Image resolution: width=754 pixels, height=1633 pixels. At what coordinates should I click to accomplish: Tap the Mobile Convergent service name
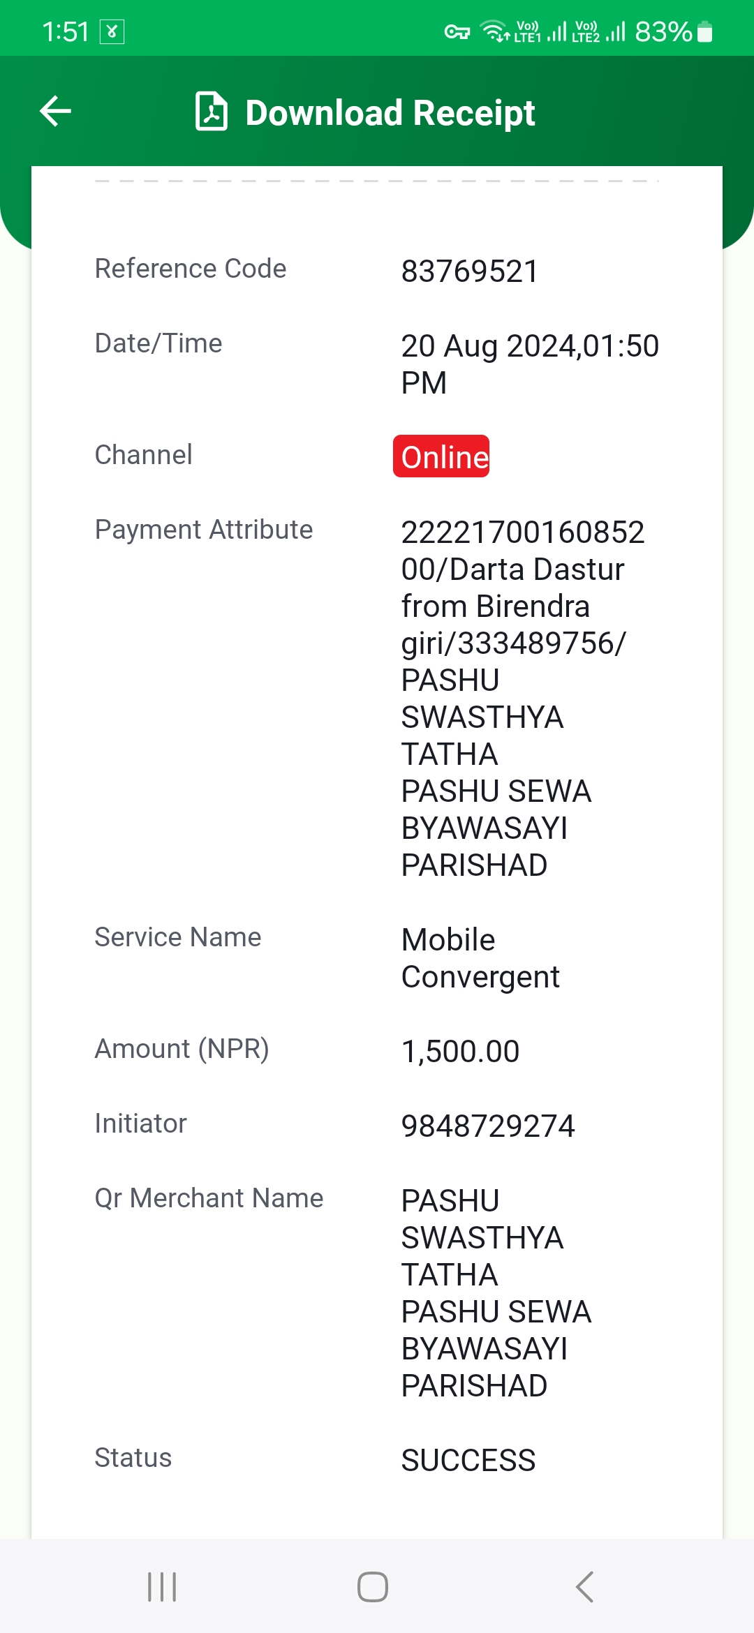pos(480,958)
